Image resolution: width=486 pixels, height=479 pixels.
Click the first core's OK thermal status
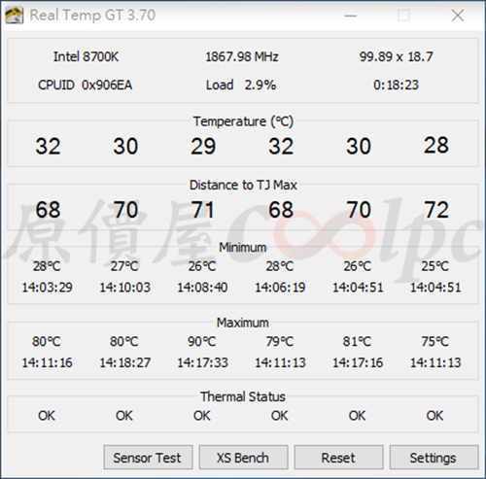click(47, 416)
